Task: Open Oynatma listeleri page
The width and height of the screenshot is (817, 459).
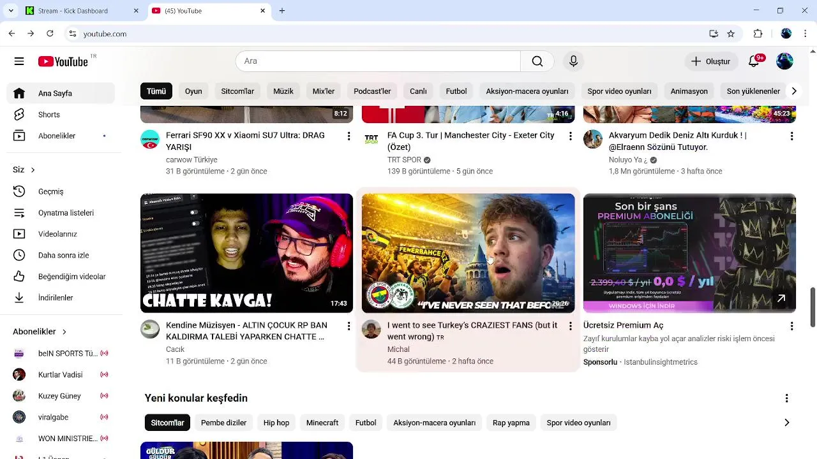Action: 61,213
